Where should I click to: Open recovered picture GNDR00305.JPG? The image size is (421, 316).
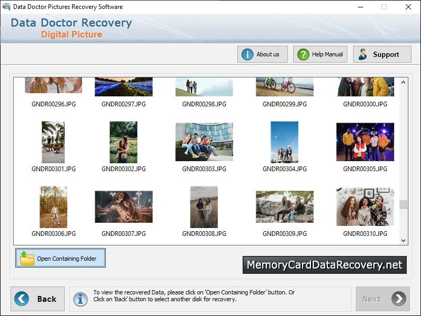[365, 141]
